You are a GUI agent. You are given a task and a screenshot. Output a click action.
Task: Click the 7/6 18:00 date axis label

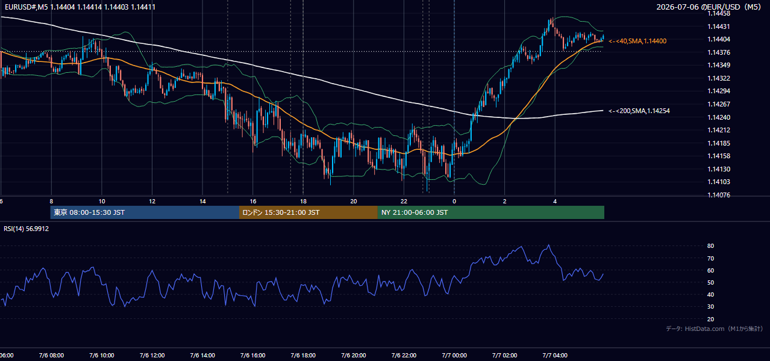pyautogui.click(x=303, y=356)
